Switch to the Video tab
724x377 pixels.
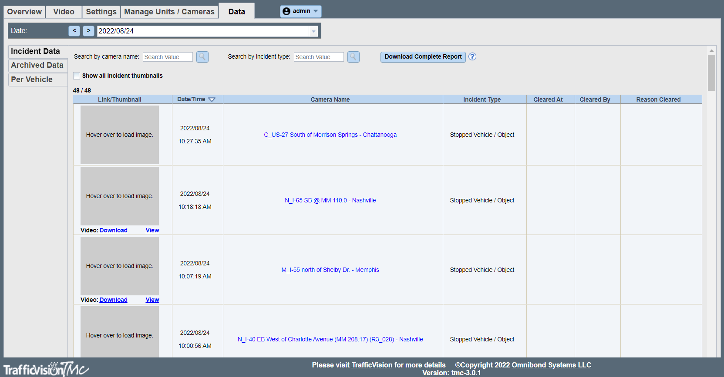[64, 12]
